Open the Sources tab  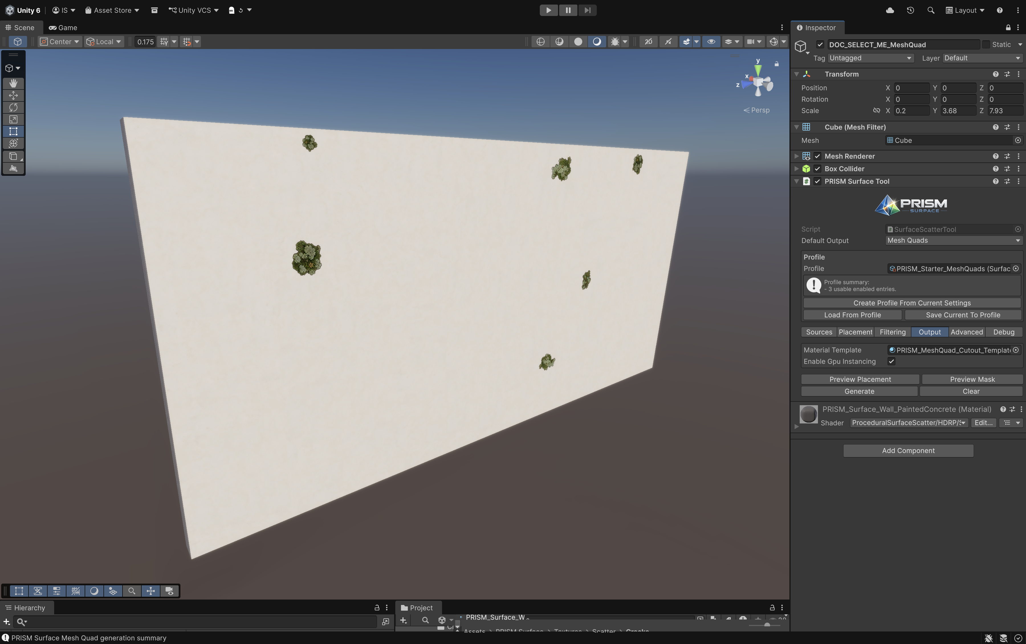click(819, 332)
